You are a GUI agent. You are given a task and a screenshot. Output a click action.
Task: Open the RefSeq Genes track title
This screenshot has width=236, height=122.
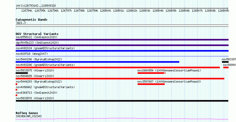(x=27, y=113)
